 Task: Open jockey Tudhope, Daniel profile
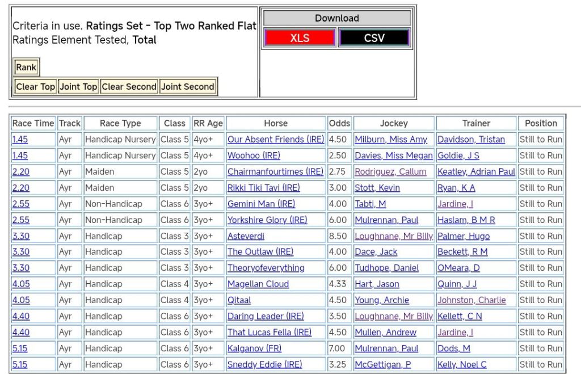386,268
